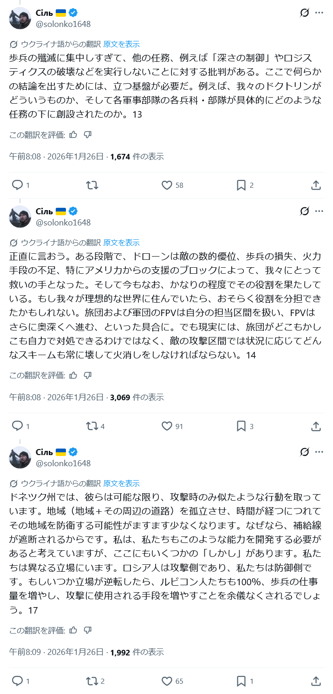
Task: Repost the first tweet about infantry destruction
Action: (92, 185)
